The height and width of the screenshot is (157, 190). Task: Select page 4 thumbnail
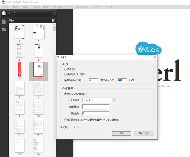38,51
